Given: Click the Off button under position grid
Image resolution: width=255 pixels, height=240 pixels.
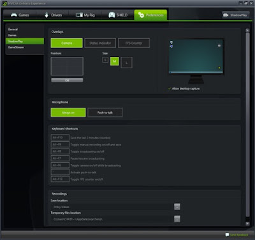Looking at the screenshot, I should point(67,80).
